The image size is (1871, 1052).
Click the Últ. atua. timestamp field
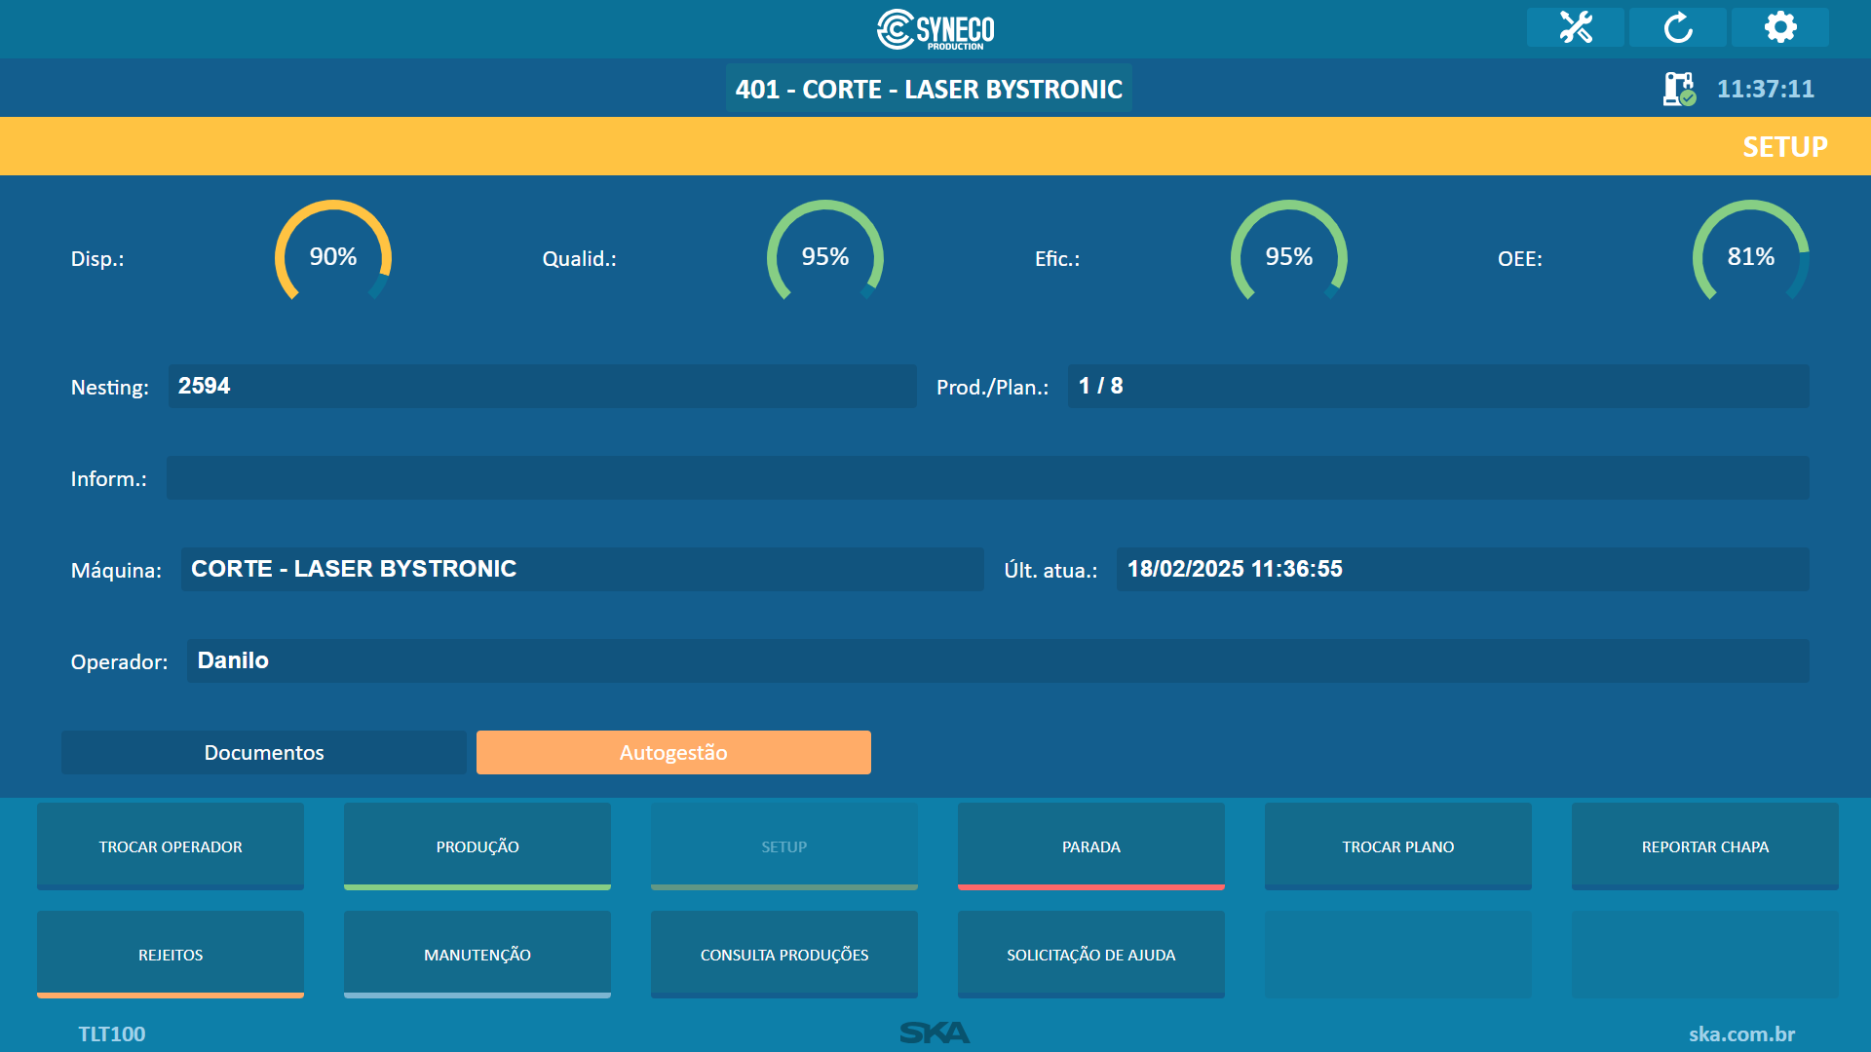click(x=1463, y=569)
